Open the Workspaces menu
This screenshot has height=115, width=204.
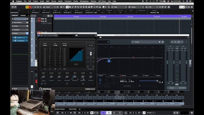(x=84, y=1)
